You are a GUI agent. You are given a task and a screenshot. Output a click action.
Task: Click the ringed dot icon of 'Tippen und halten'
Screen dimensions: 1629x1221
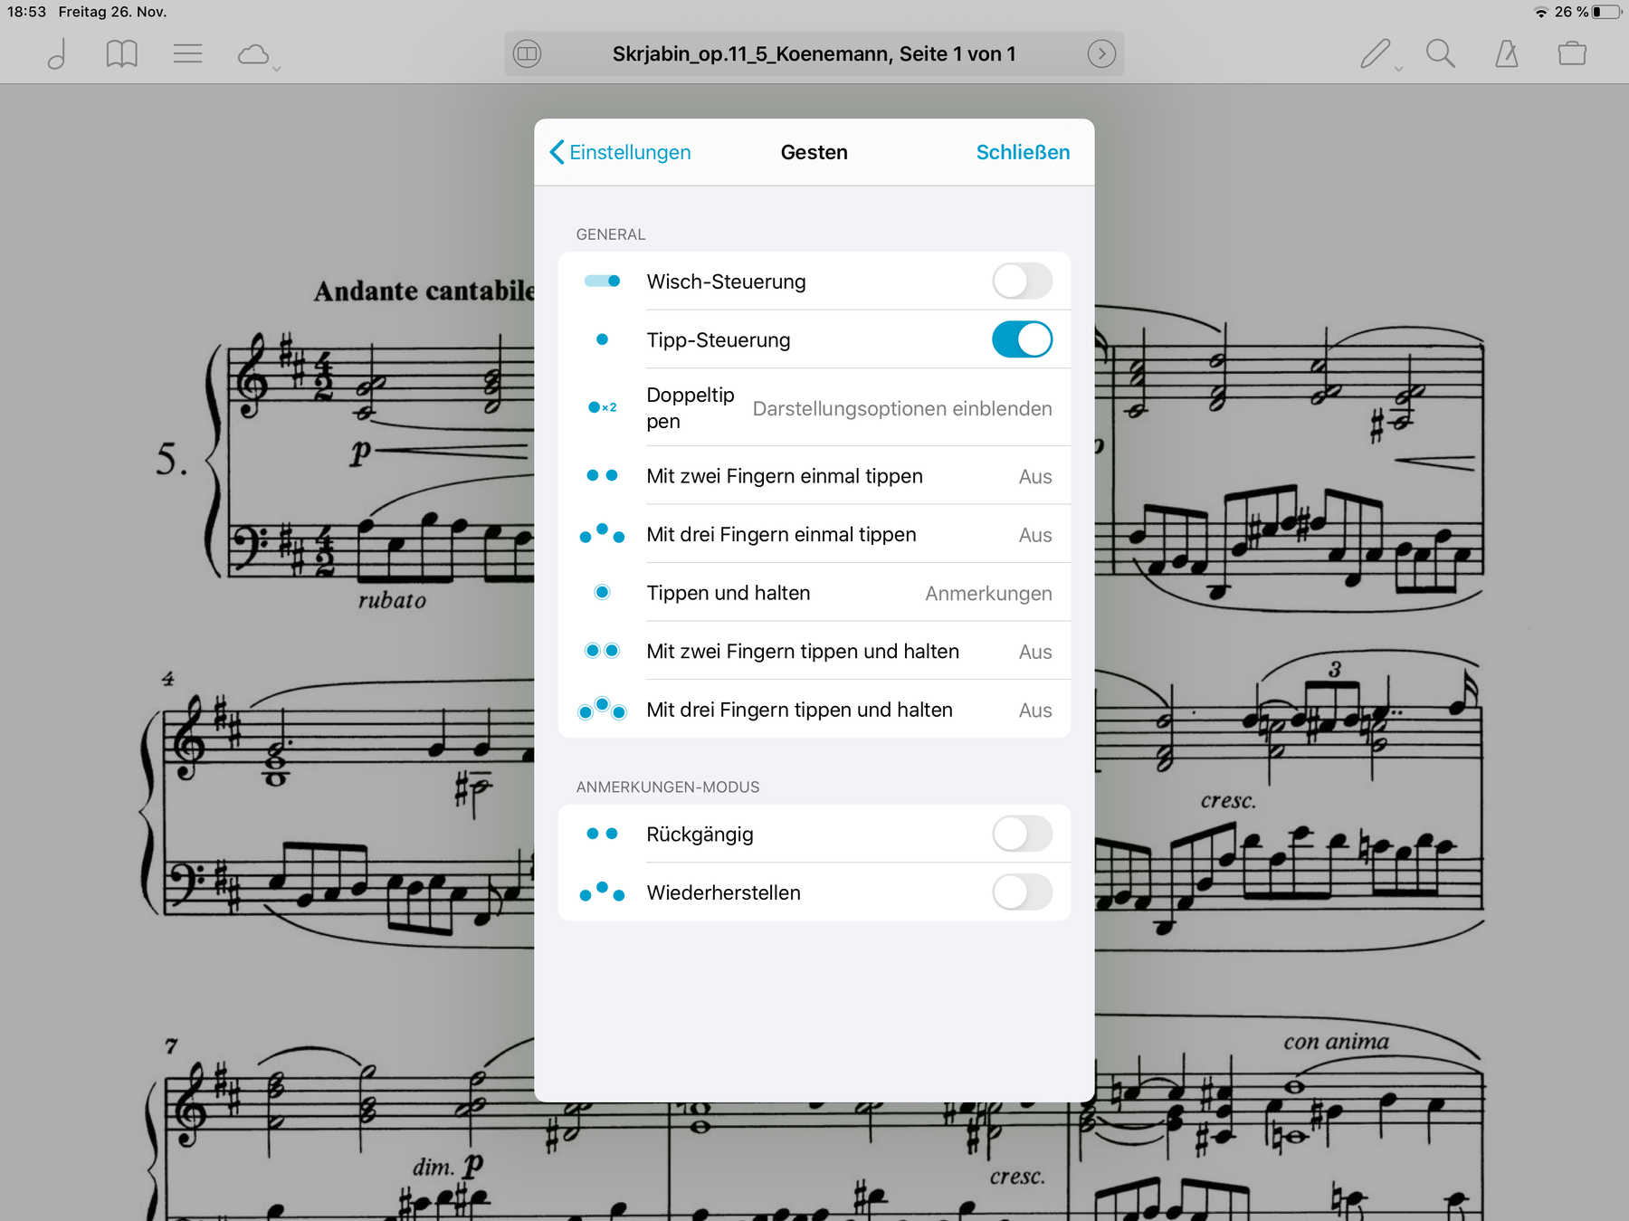(602, 592)
